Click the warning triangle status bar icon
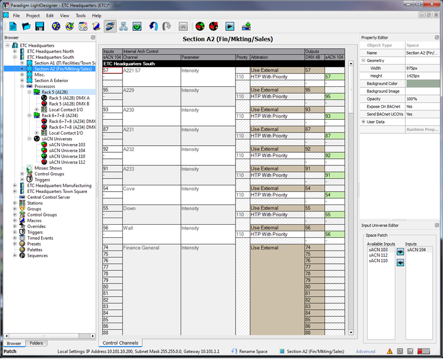 click(x=390, y=351)
